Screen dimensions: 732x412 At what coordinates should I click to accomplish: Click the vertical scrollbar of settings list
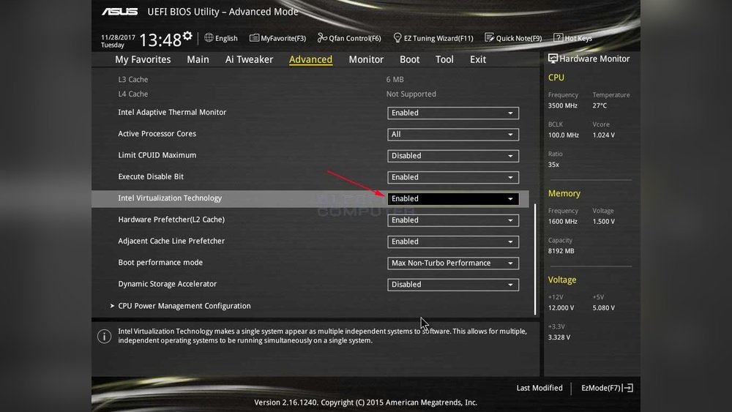click(x=536, y=256)
